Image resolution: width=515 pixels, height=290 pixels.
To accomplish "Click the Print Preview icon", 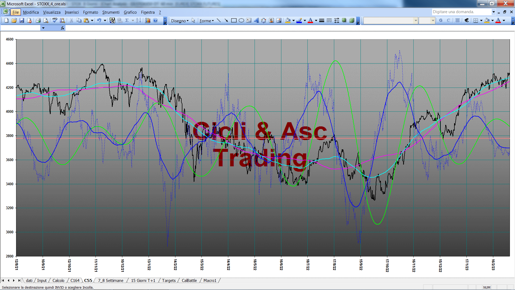I will tap(46, 21).
